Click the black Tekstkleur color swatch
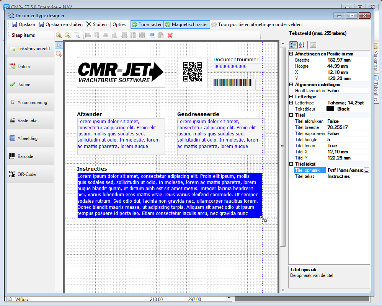The width and height of the screenshot is (382, 306). click(x=330, y=109)
